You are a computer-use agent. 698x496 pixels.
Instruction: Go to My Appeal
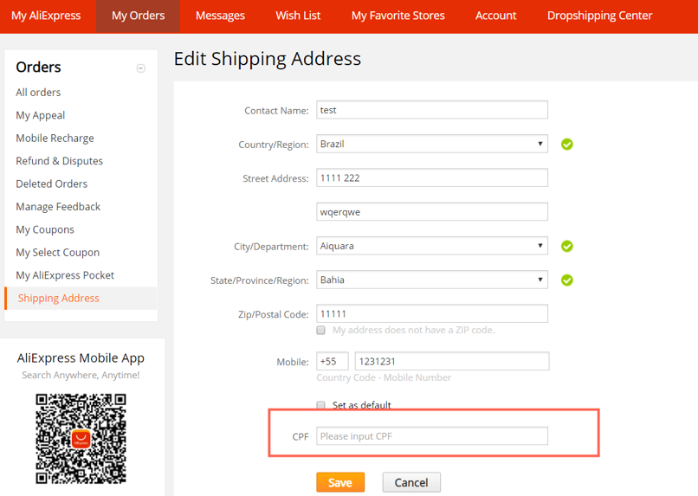(40, 116)
